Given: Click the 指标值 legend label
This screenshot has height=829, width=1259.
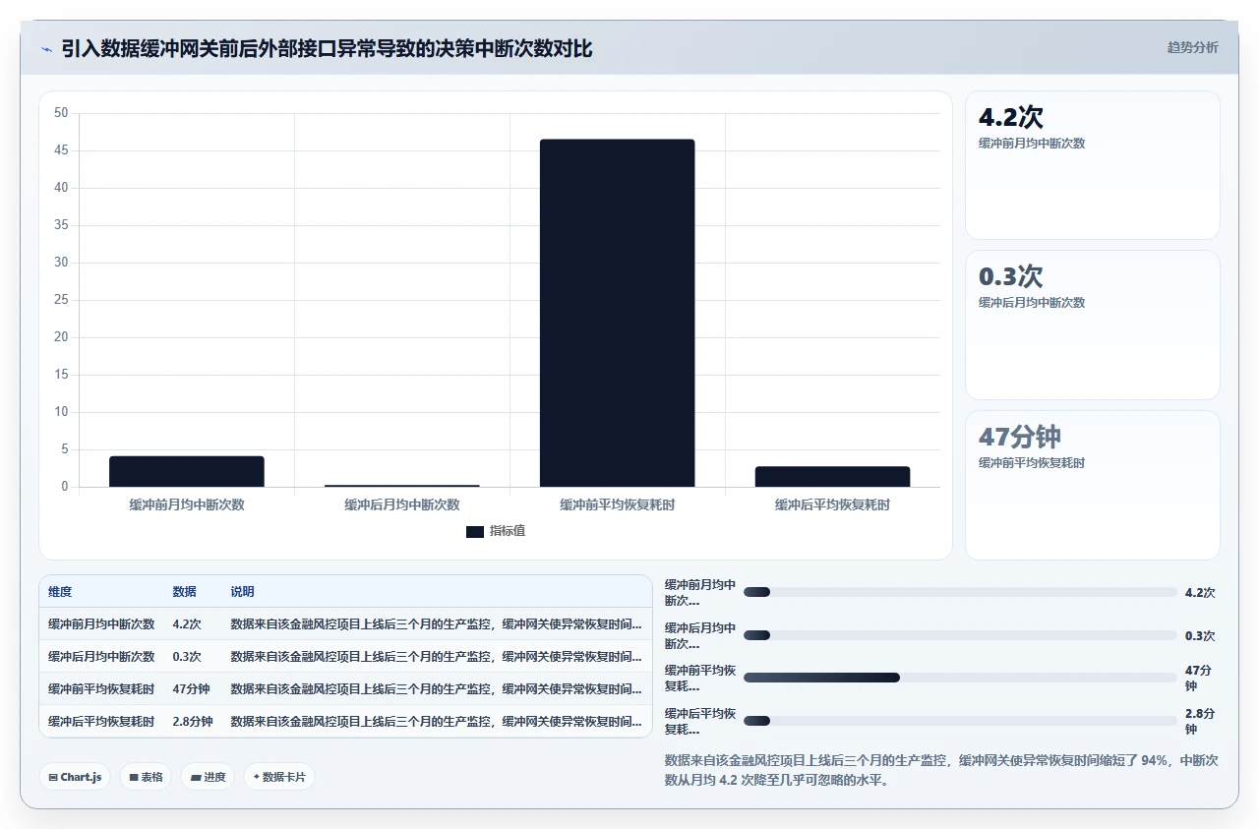Looking at the screenshot, I should point(508,531).
